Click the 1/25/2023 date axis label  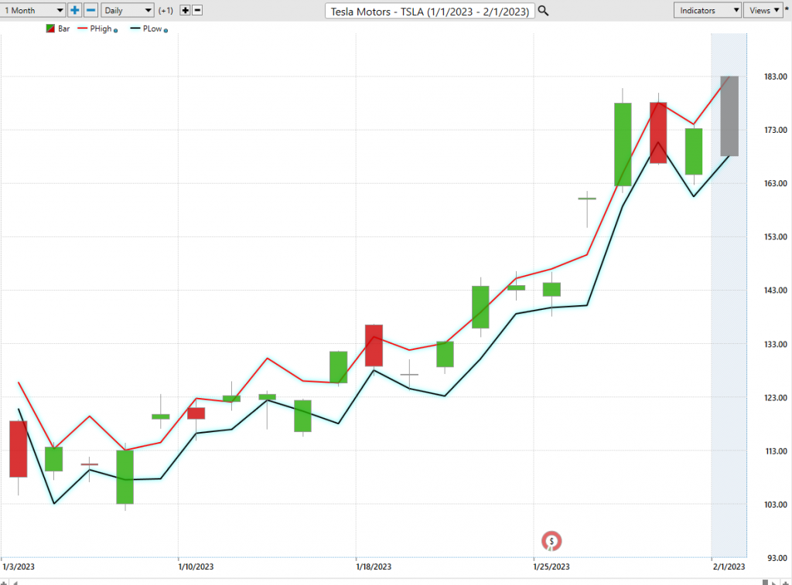[551, 566]
